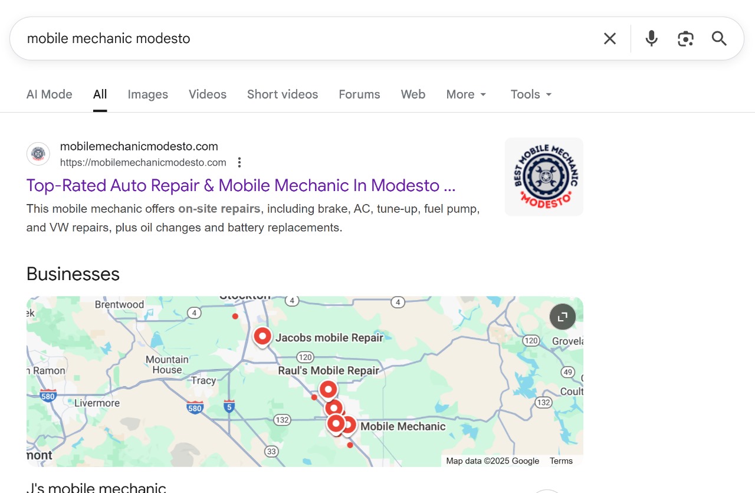Click into the search text field
Screen dimensions: 755x493
click(295, 39)
